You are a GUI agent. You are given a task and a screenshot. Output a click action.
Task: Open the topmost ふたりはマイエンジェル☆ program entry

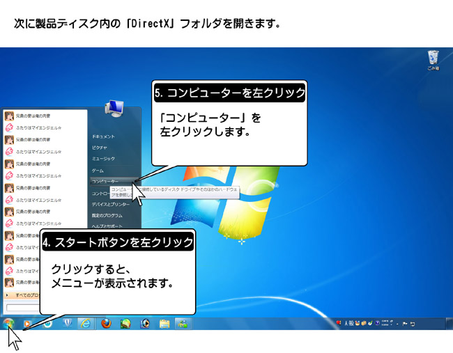tap(45, 127)
